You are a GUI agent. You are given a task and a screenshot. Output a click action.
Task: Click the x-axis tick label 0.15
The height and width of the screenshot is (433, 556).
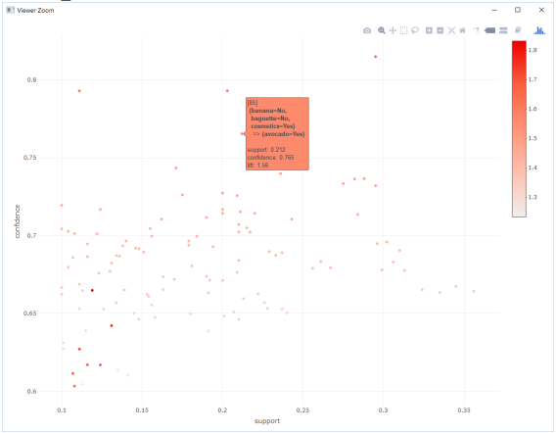pos(142,410)
